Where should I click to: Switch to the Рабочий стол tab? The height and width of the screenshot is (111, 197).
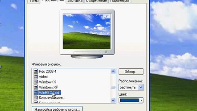tap(53, 1)
